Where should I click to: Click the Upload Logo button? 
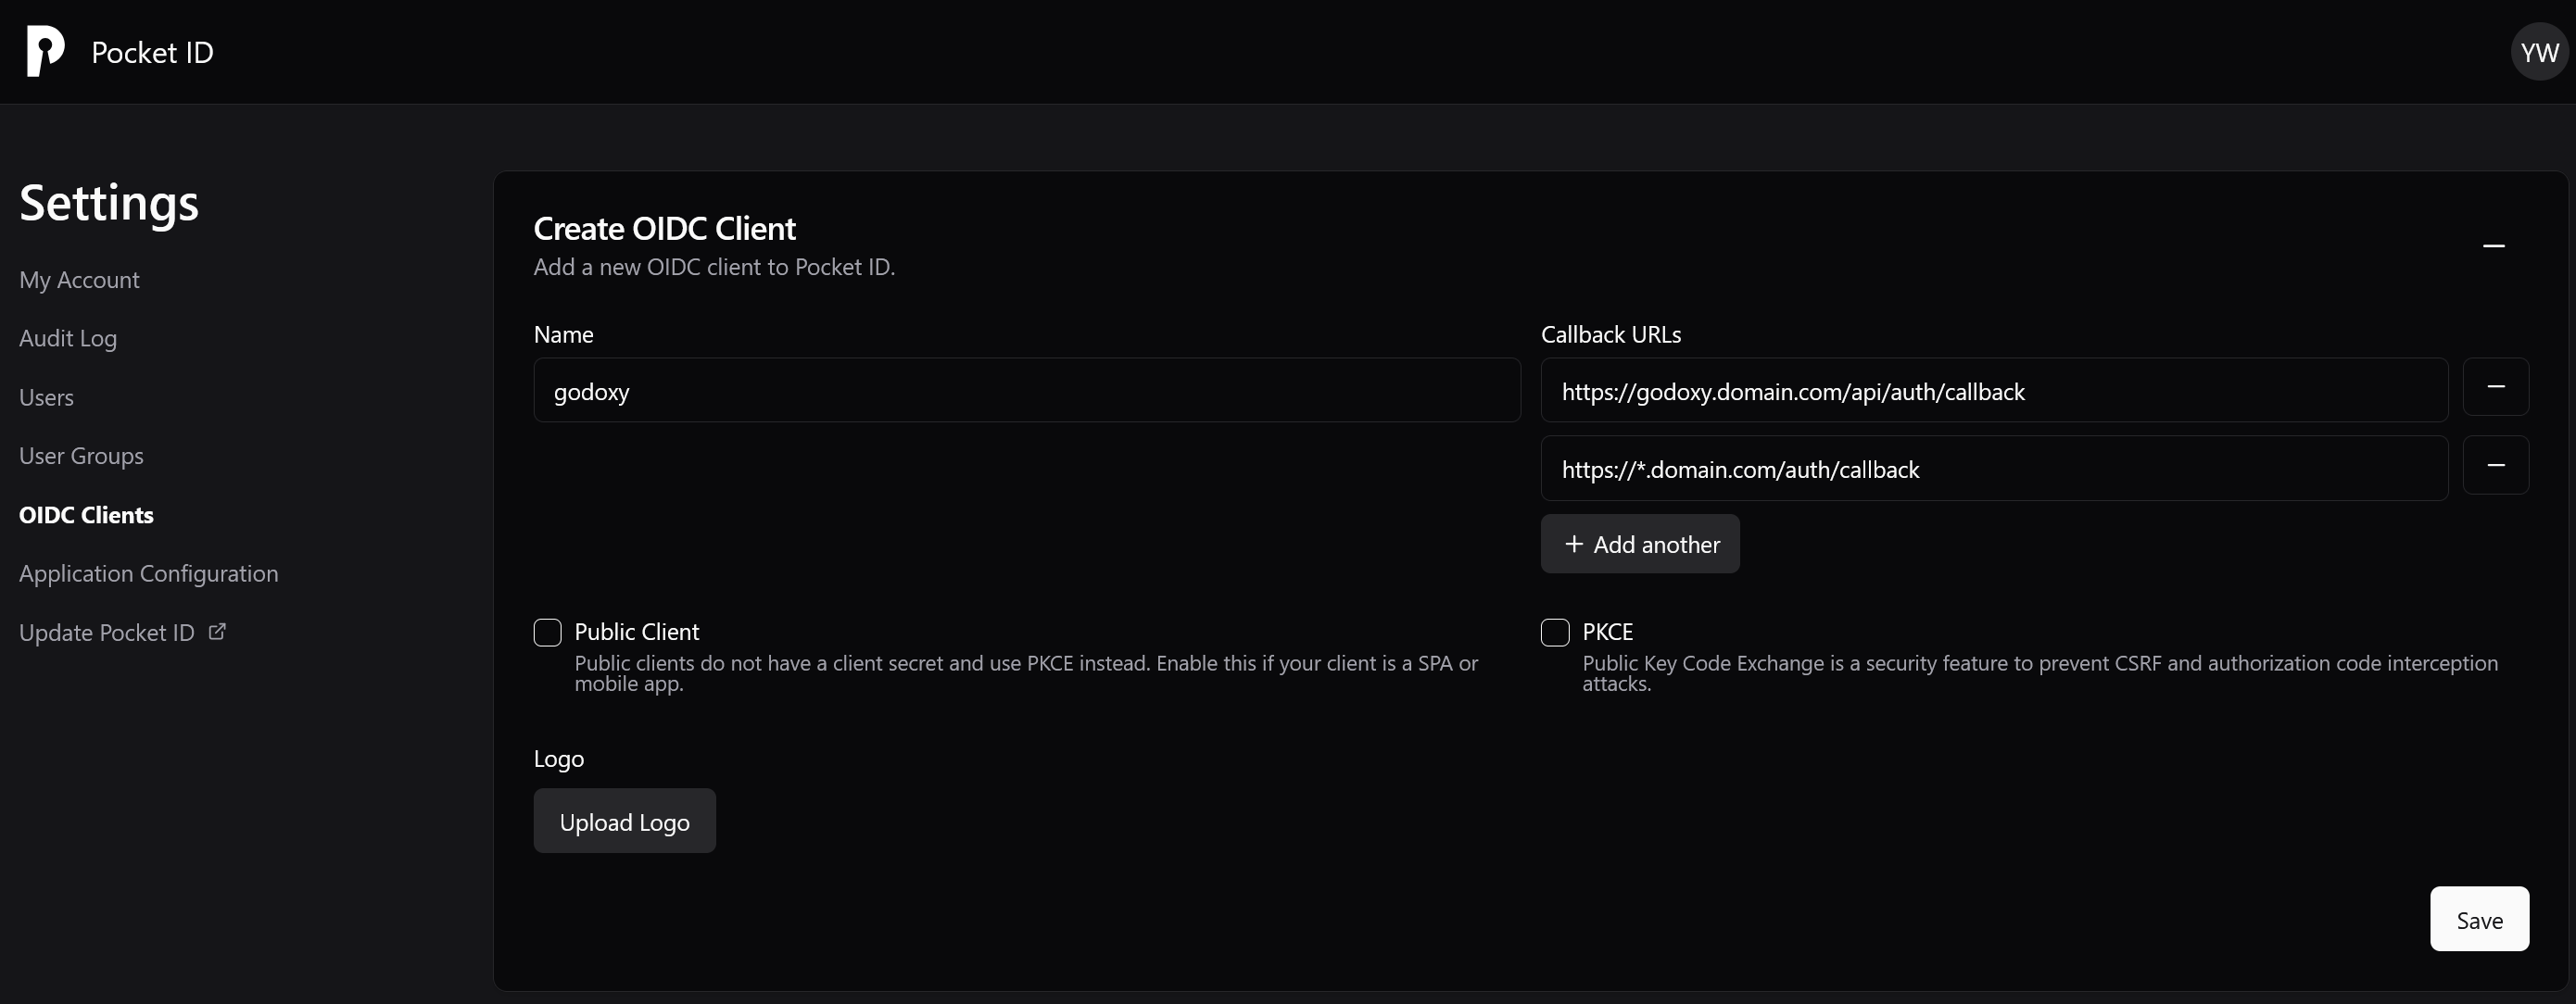(x=624, y=821)
